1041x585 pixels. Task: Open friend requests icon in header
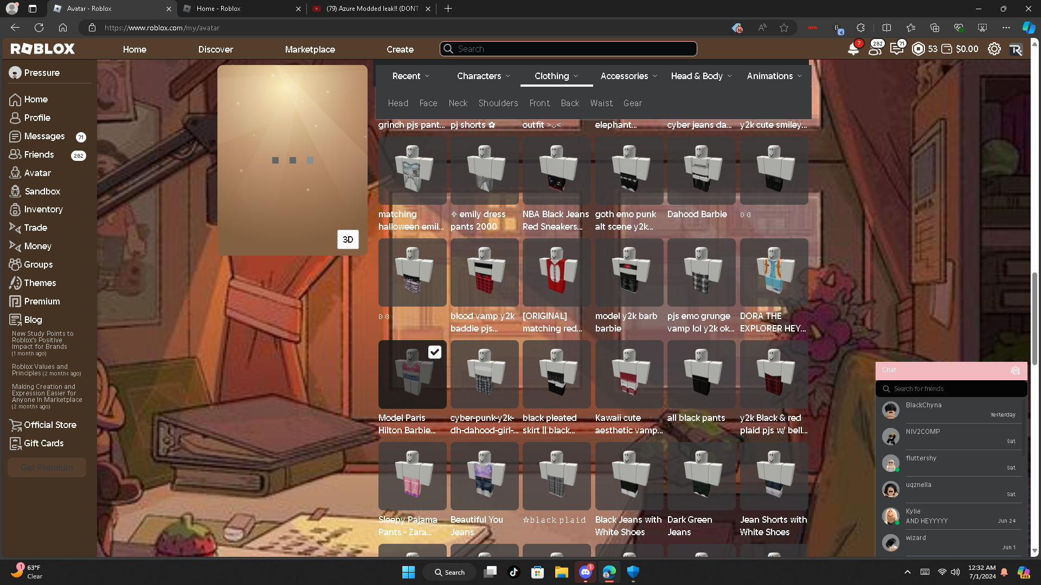[875, 49]
